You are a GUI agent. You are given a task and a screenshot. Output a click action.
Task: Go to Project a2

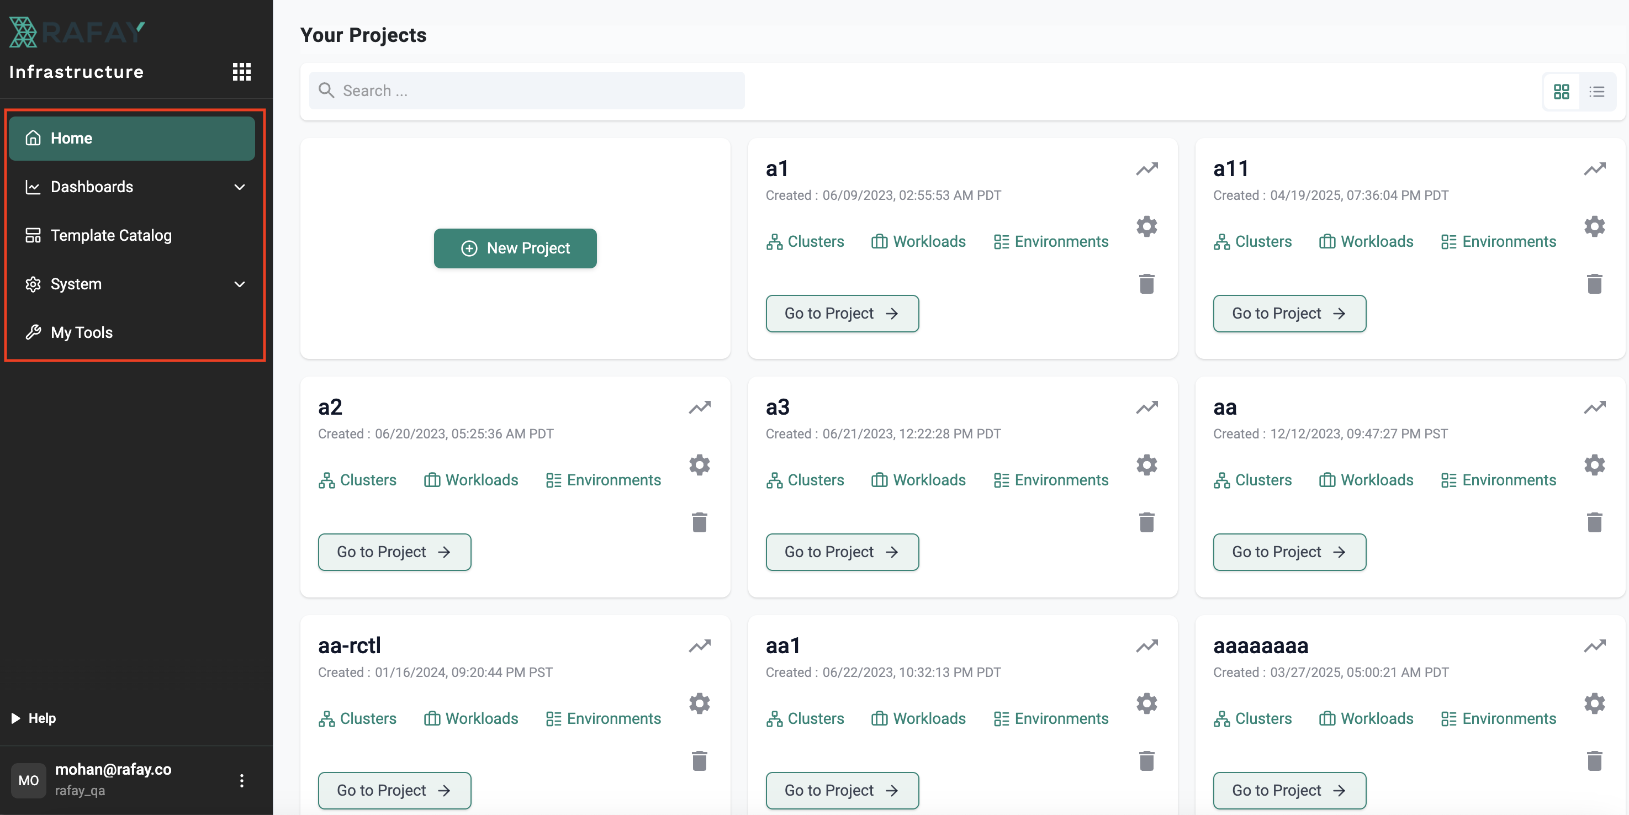coord(395,552)
